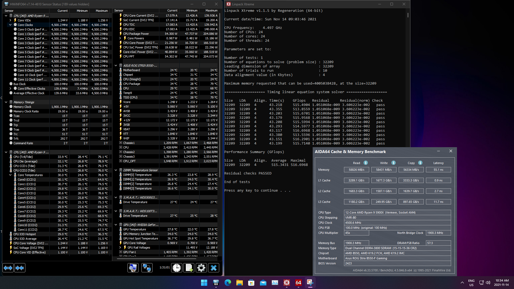Open the performance monitor graph taskbar icon

275,283
